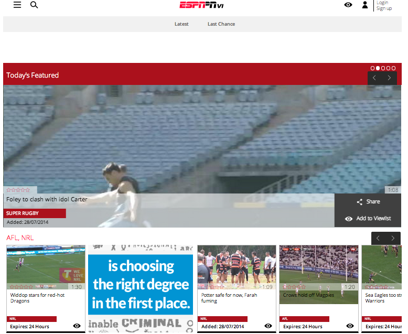Toggle viewlist eye on Potter Farah video
This screenshot has height=334, width=408.
pyautogui.click(x=269, y=326)
